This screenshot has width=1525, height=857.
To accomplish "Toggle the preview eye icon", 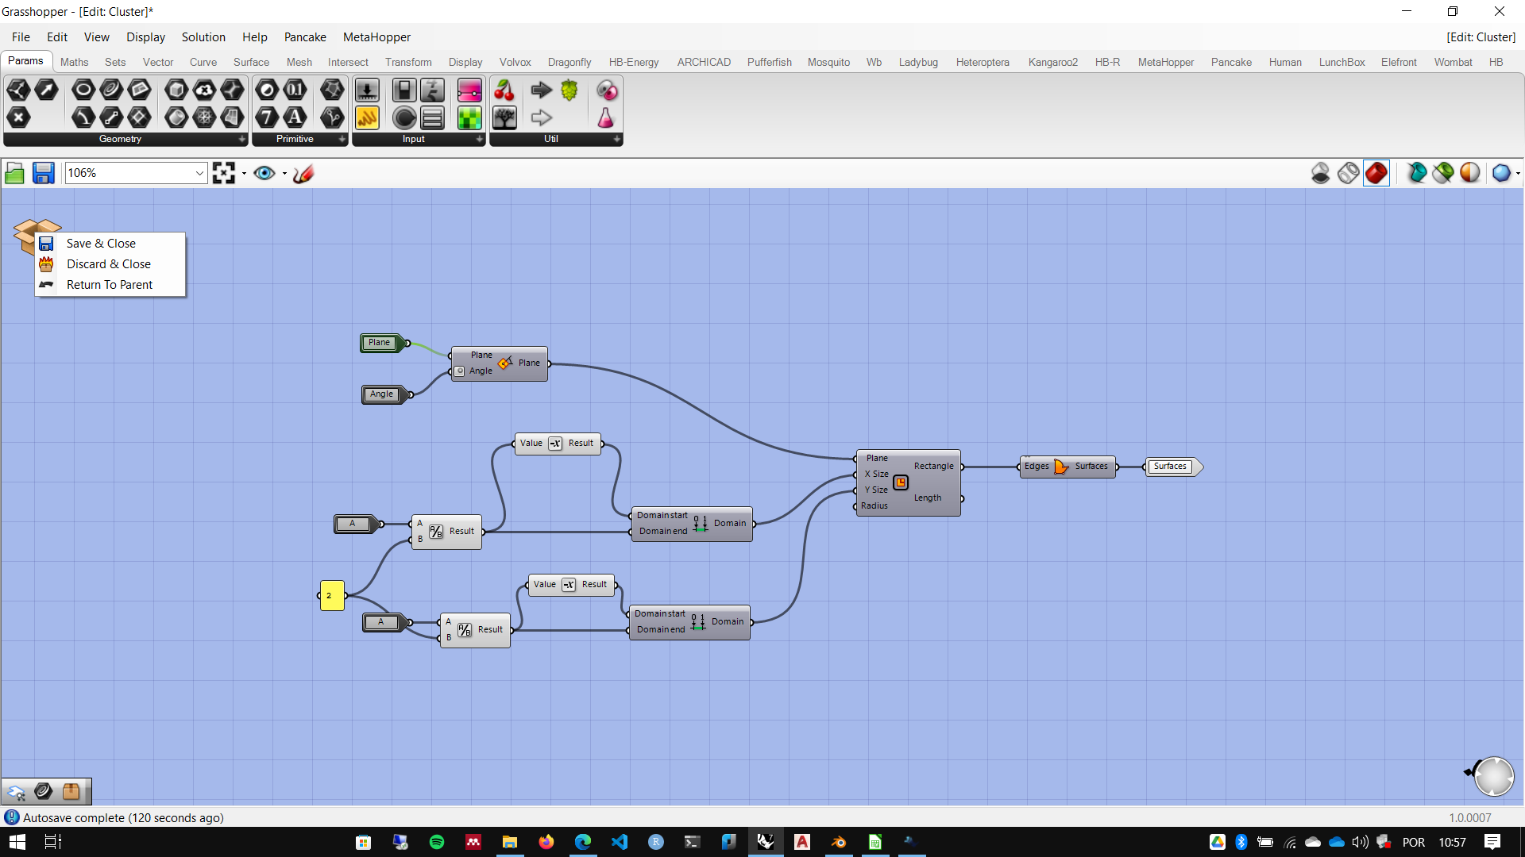I will [x=264, y=173].
